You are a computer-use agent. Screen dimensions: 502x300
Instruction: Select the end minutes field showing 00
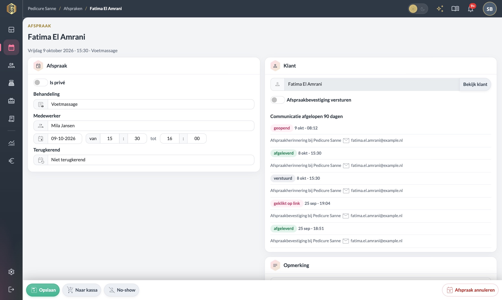click(197, 138)
